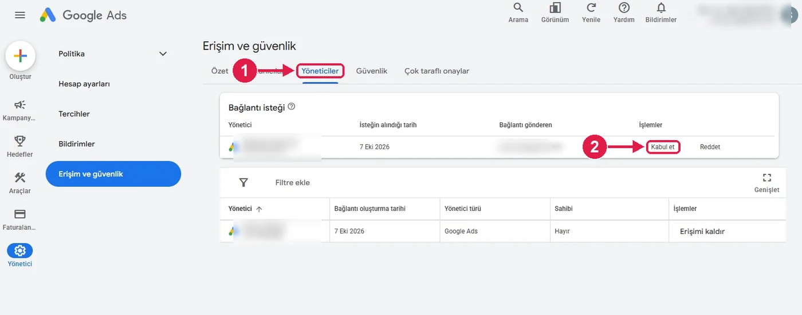
Task: Click 7 Eki 2026 in managers table
Action: 349,232
